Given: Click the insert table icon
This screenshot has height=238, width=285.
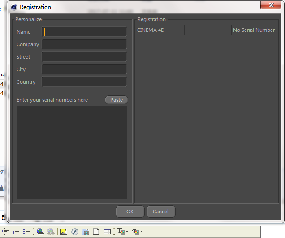Looking at the screenshot, I should click(107, 232).
